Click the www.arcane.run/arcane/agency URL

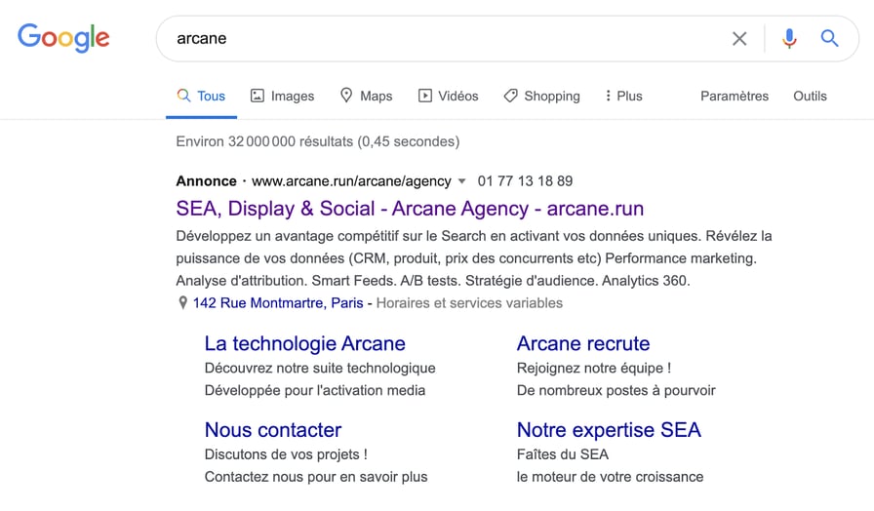coord(351,181)
